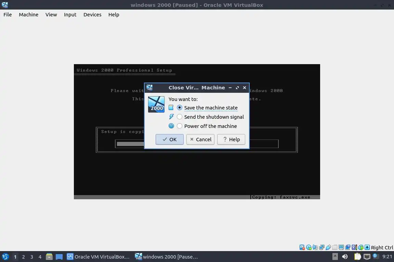This screenshot has height=262, width=394.
Task: Click the mouse integration status icon
Action: (361, 247)
